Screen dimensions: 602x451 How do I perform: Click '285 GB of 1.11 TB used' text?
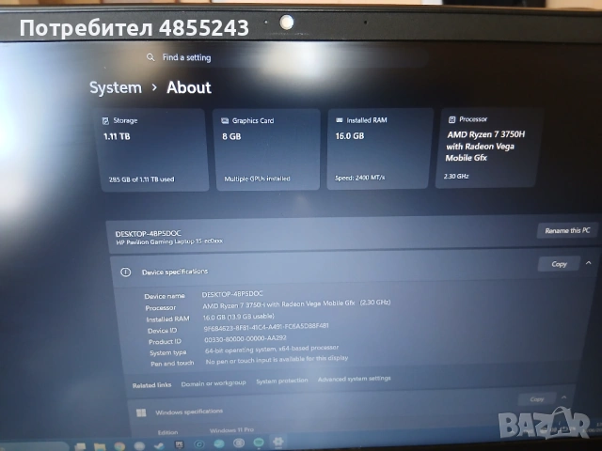(x=141, y=179)
